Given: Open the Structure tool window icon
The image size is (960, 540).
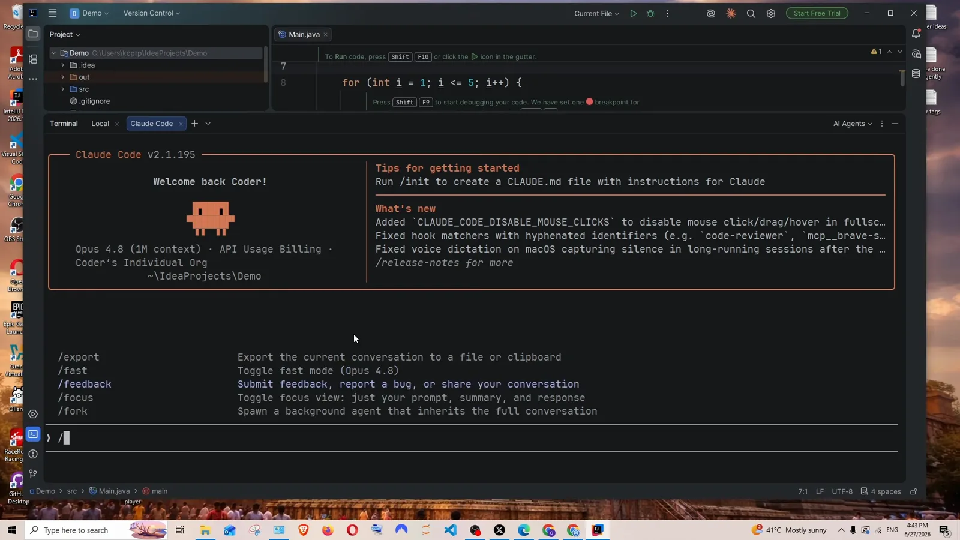Looking at the screenshot, I should point(33,59).
